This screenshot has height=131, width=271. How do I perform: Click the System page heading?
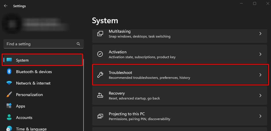105,21
